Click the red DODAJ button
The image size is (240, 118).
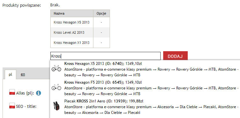tap(175, 56)
